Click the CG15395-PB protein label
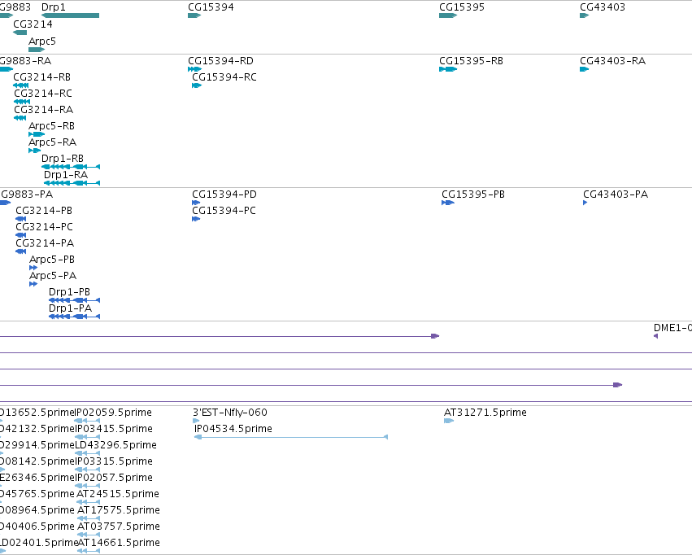The height and width of the screenshot is (555, 692). pos(473,194)
